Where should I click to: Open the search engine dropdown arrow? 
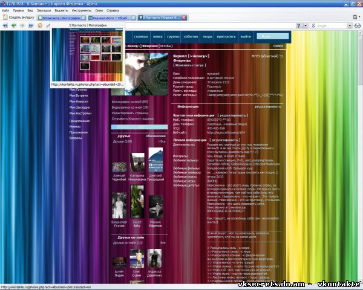tap(350, 26)
